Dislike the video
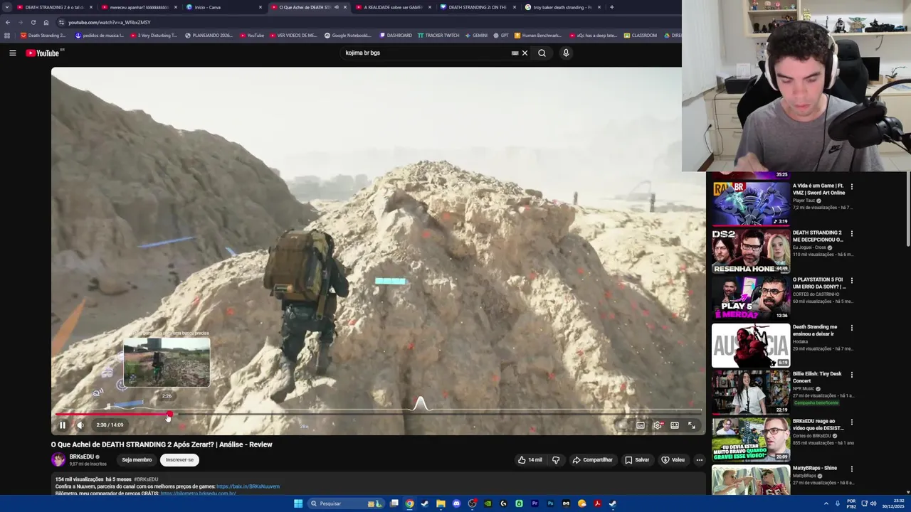911x512 pixels. click(x=556, y=460)
